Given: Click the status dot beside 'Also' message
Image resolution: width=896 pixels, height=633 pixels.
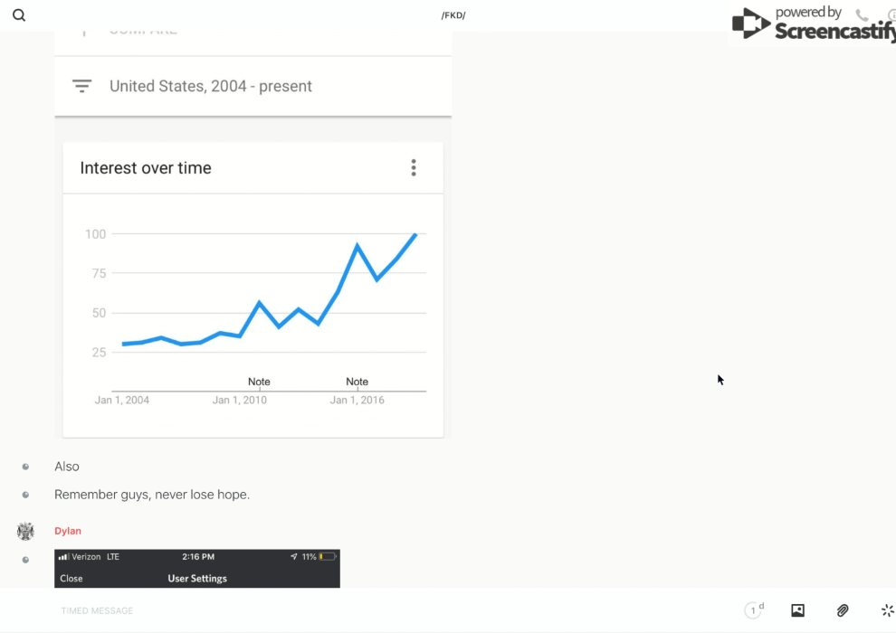Looking at the screenshot, I should click(x=25, y=467).
